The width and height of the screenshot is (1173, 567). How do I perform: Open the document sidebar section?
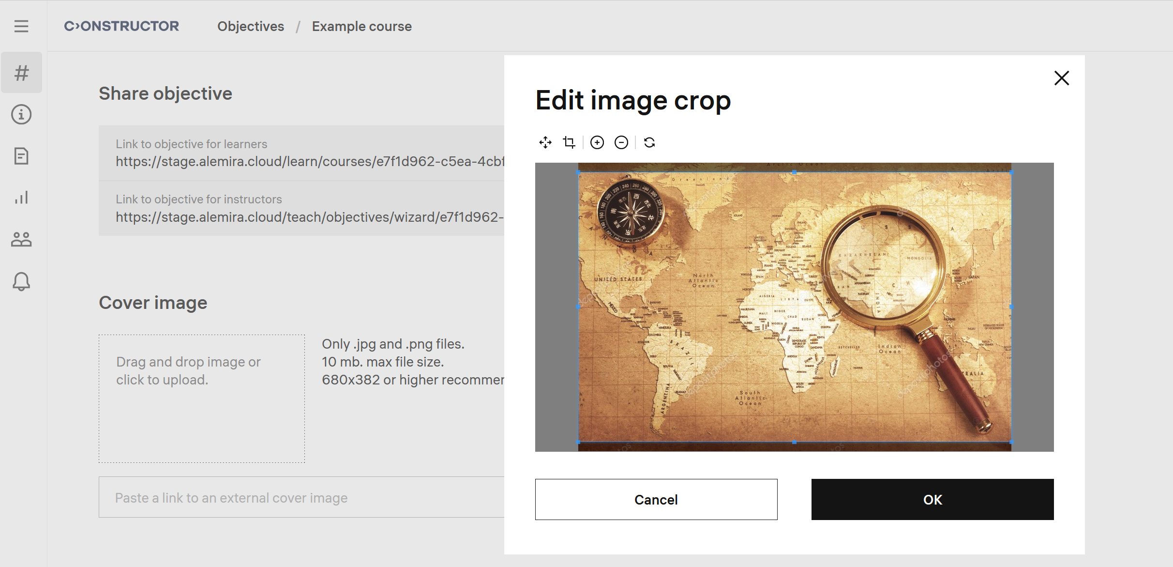click(21, 156)
